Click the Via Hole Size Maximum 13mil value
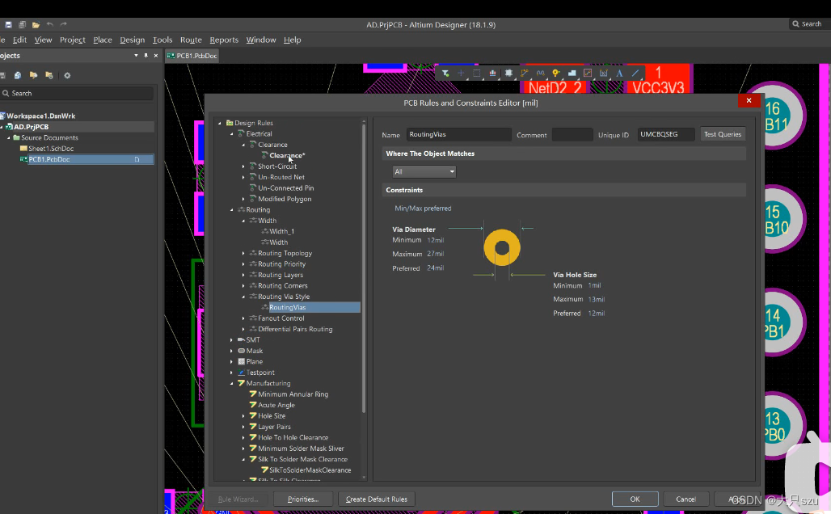 597,299
